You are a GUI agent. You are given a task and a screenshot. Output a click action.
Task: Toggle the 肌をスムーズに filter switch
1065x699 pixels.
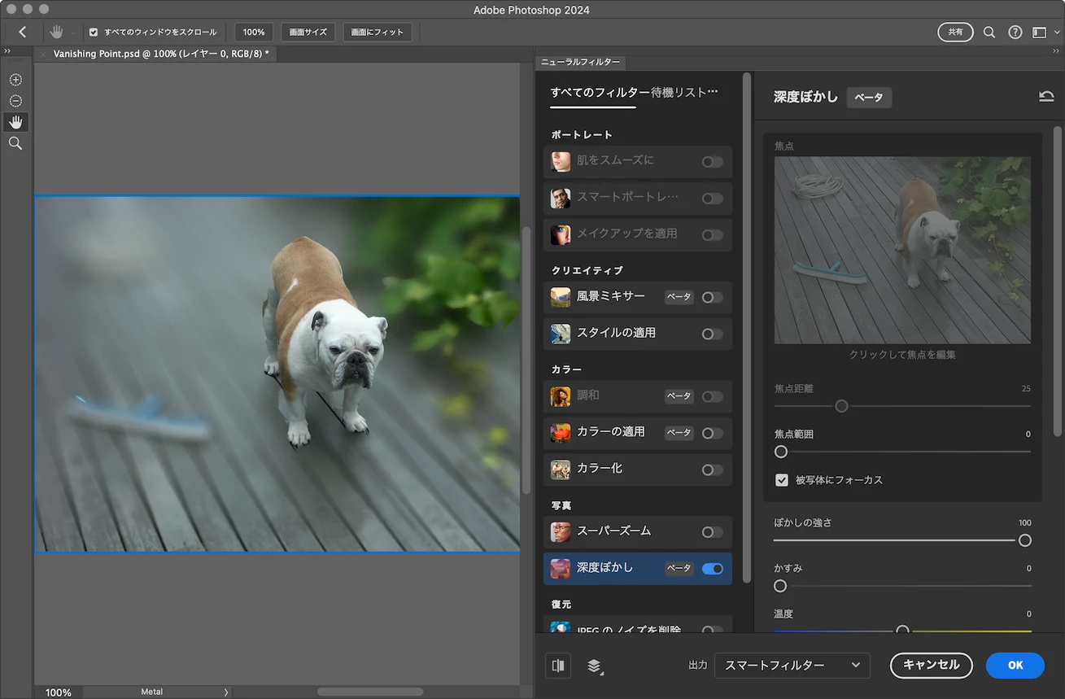pyautogui.click(x=712, y=162)
